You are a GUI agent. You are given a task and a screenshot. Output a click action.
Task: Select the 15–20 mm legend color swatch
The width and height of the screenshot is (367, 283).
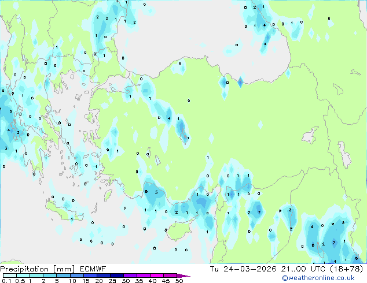(90, 275)
